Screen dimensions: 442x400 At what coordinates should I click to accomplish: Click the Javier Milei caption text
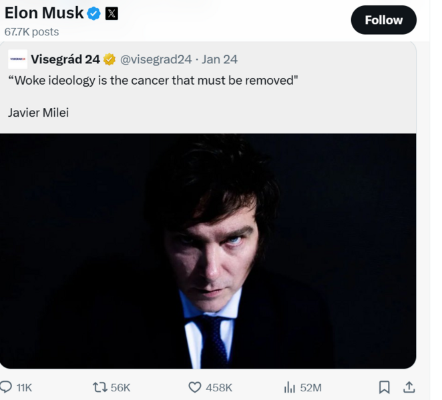[38, 112]
